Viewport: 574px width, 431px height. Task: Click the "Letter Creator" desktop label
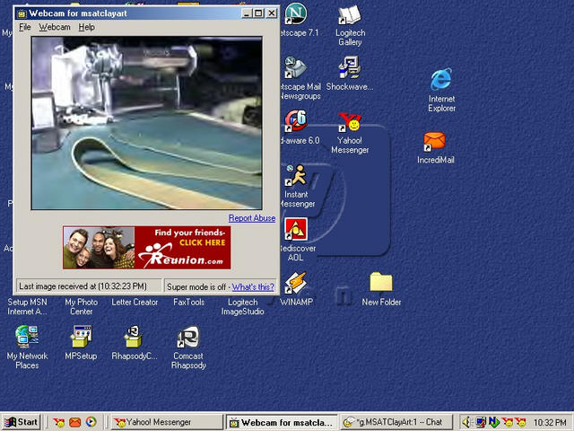[135, 303]
